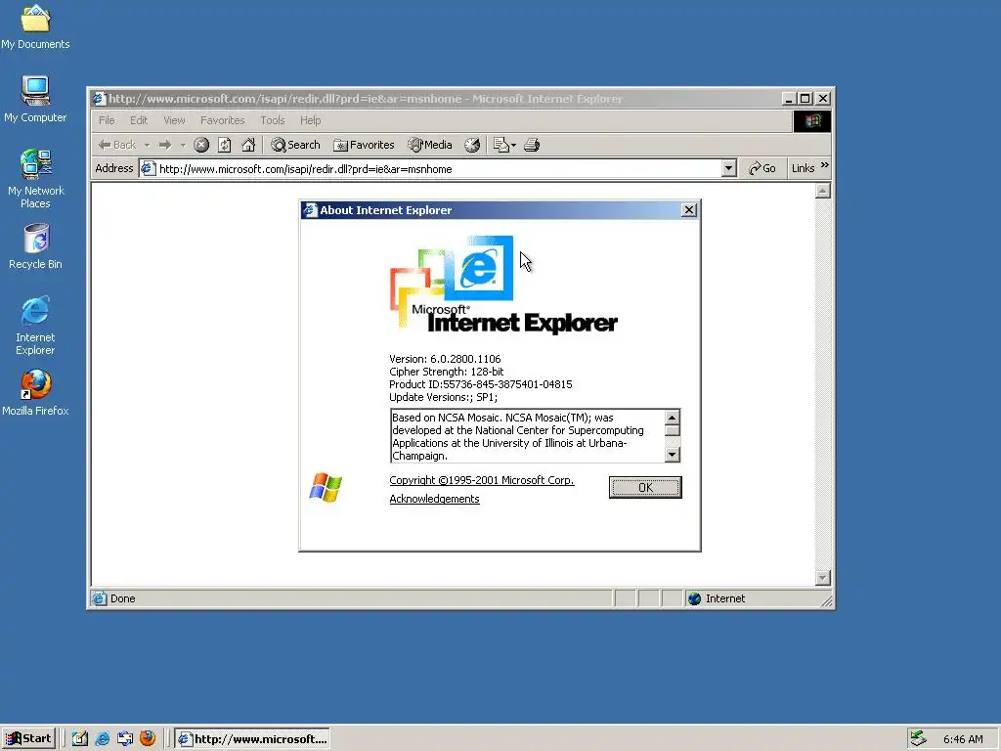Open the Favorites pane from toolbar
This screenshot has width=1001, height=751.
click(x=364, y=145)
